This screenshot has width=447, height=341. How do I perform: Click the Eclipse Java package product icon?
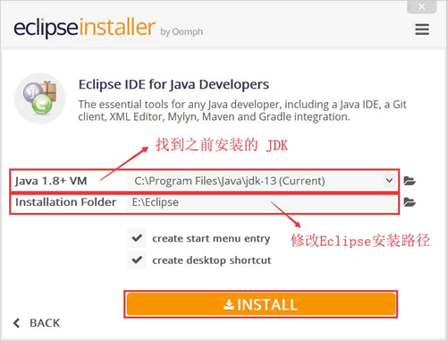[40, 98]
